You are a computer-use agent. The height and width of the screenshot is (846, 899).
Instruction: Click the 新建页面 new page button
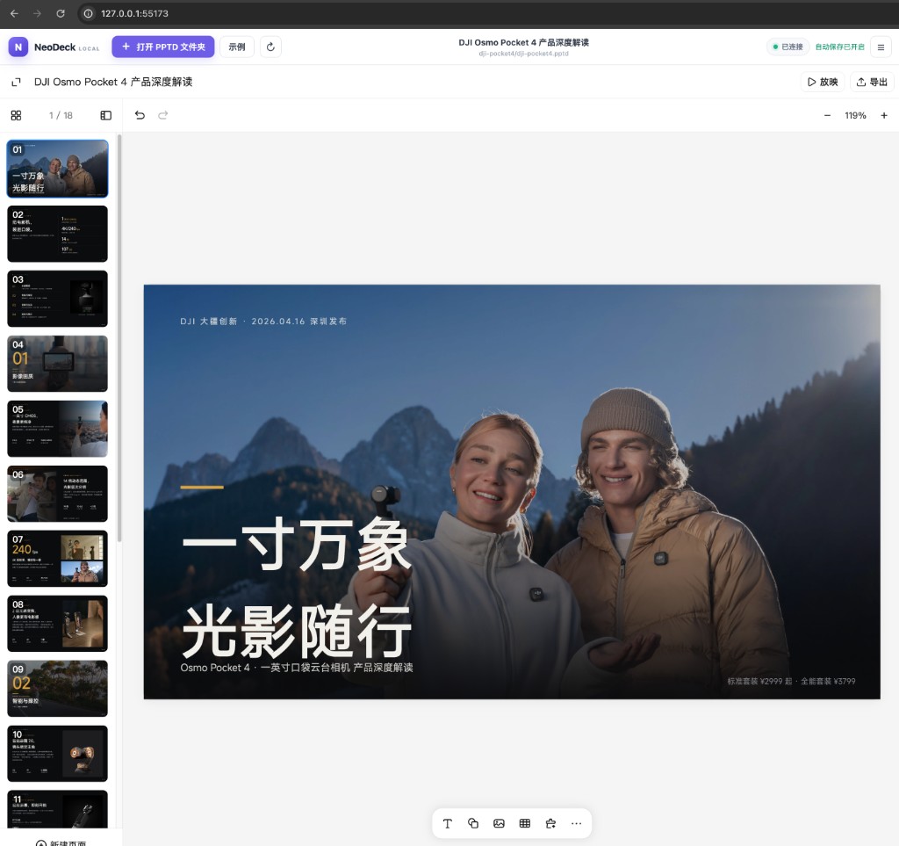coord(61,842)
